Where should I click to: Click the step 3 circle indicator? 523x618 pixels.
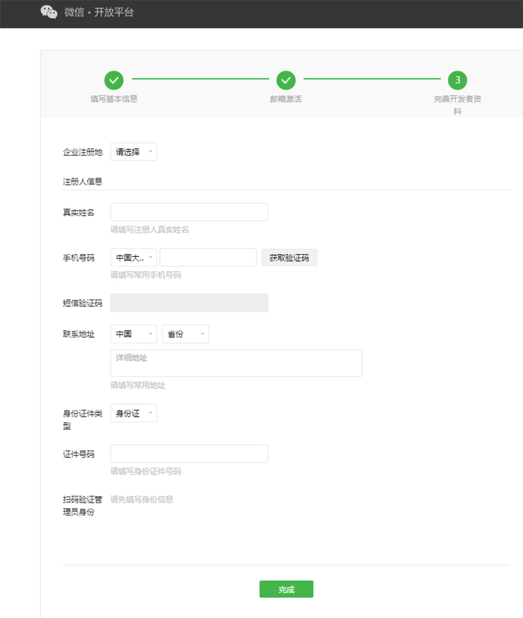[x=457, y=80]
